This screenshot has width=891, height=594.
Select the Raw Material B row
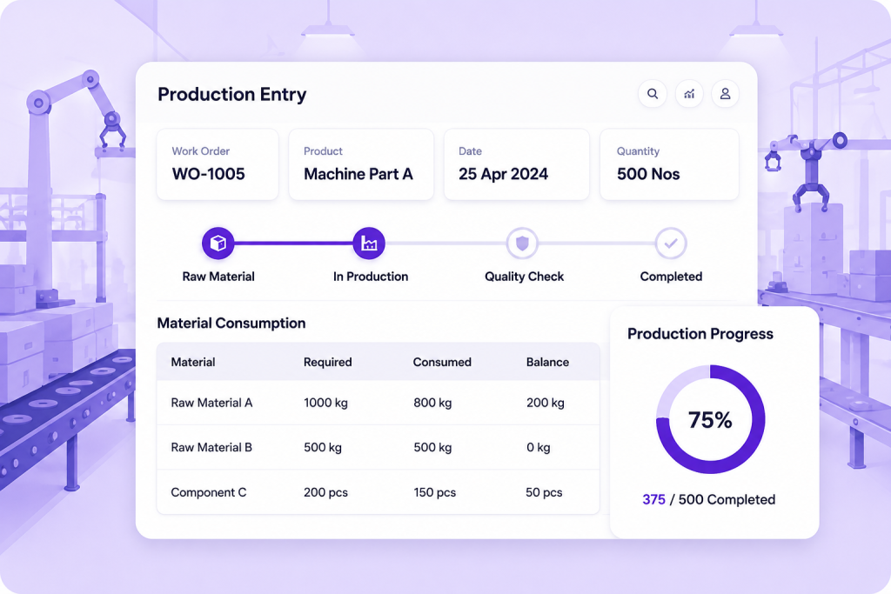(379, 448)
